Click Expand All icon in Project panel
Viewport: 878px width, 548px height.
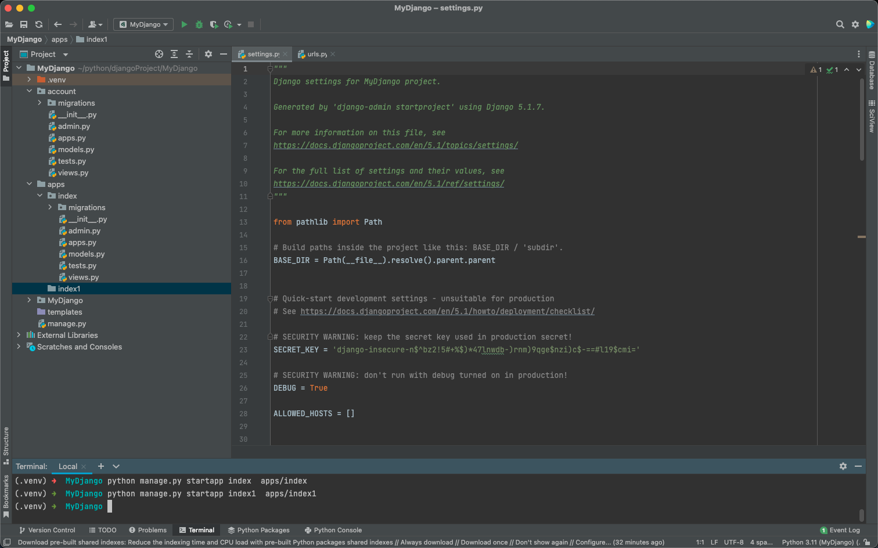[174, 54]
